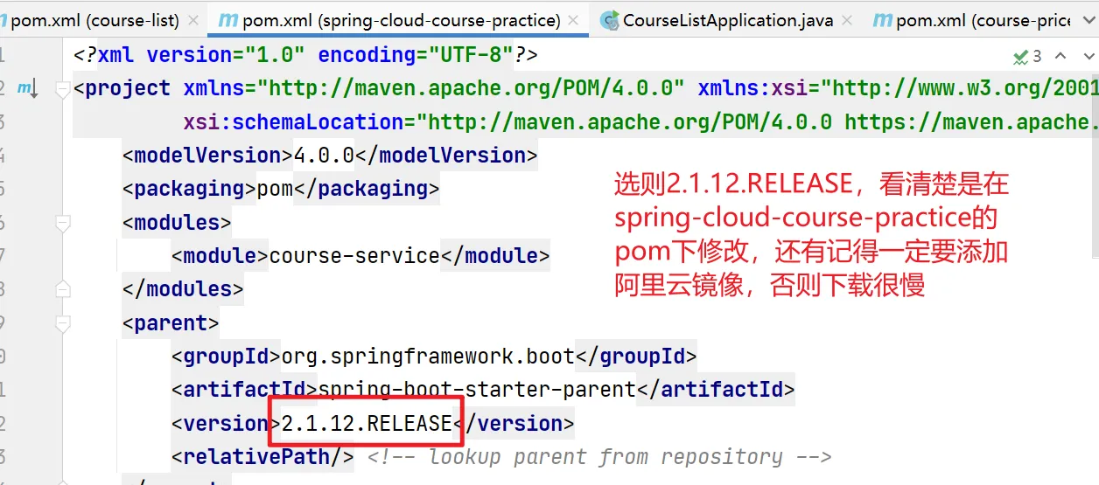Click the Maven icon on the course-price tab

(x=884, y=20)
